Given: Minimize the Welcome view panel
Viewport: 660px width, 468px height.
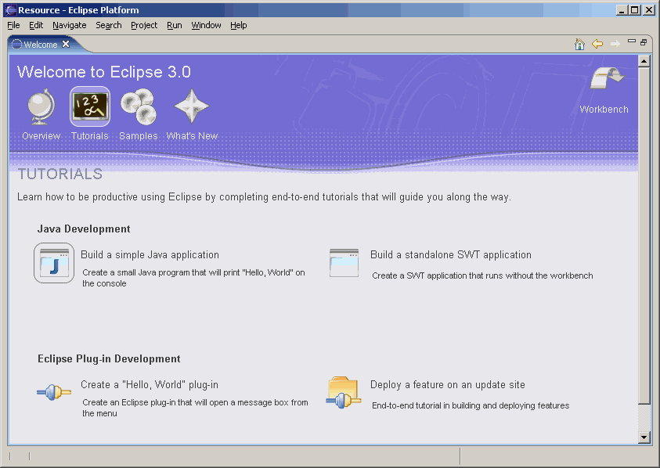Looking at the screenshot, I should (x=631, y=41).
